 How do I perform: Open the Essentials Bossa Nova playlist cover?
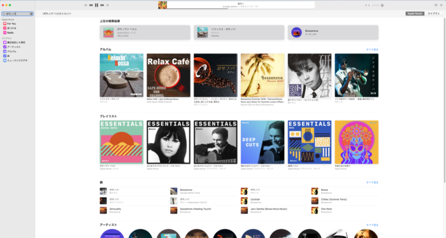122,142
